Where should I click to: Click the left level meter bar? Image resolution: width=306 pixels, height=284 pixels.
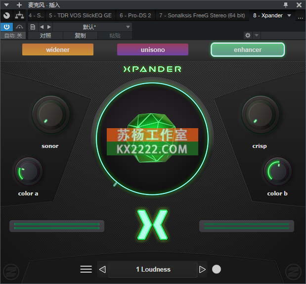(x=57, y=226)
